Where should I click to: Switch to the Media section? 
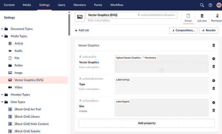27,5
